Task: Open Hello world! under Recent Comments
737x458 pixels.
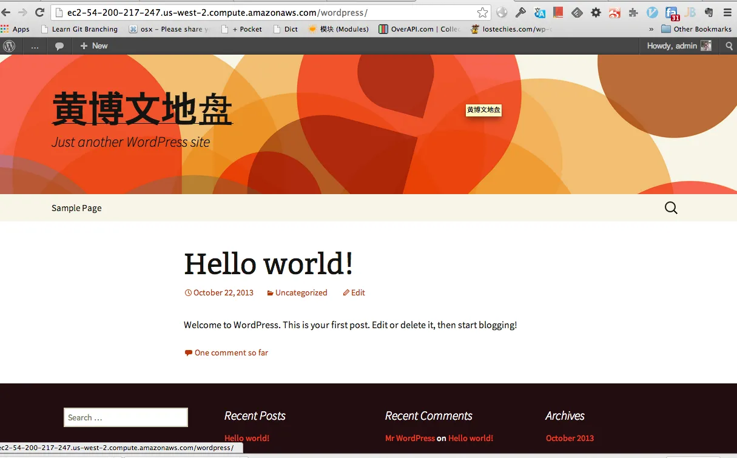Action: pyautogui.click(x=471, y=438)
